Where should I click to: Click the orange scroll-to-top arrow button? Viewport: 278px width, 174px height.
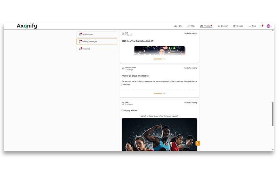(198, 143)
